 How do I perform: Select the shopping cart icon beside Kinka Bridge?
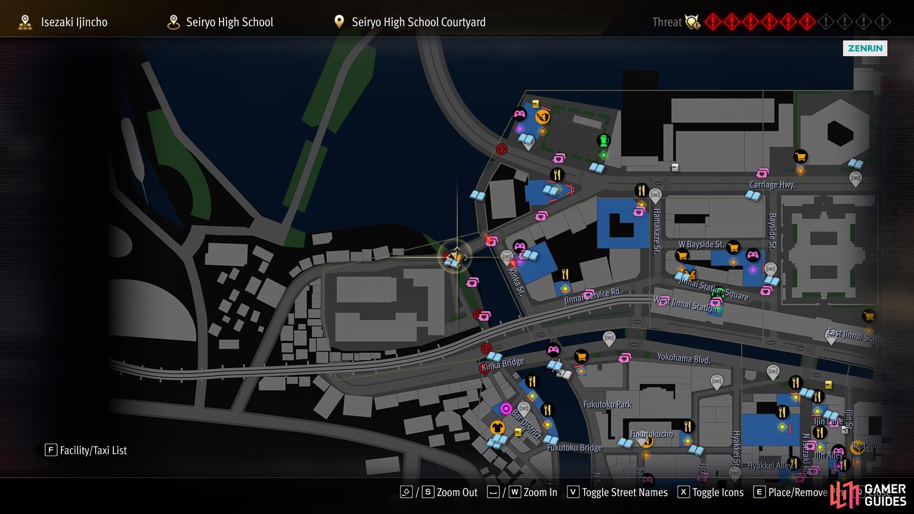point(581,356)
